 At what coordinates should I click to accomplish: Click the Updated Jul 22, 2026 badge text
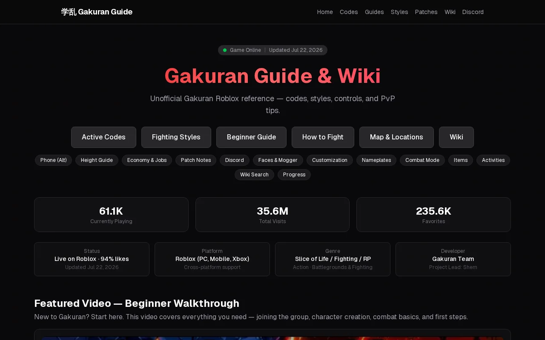click(x=296, y=50)
